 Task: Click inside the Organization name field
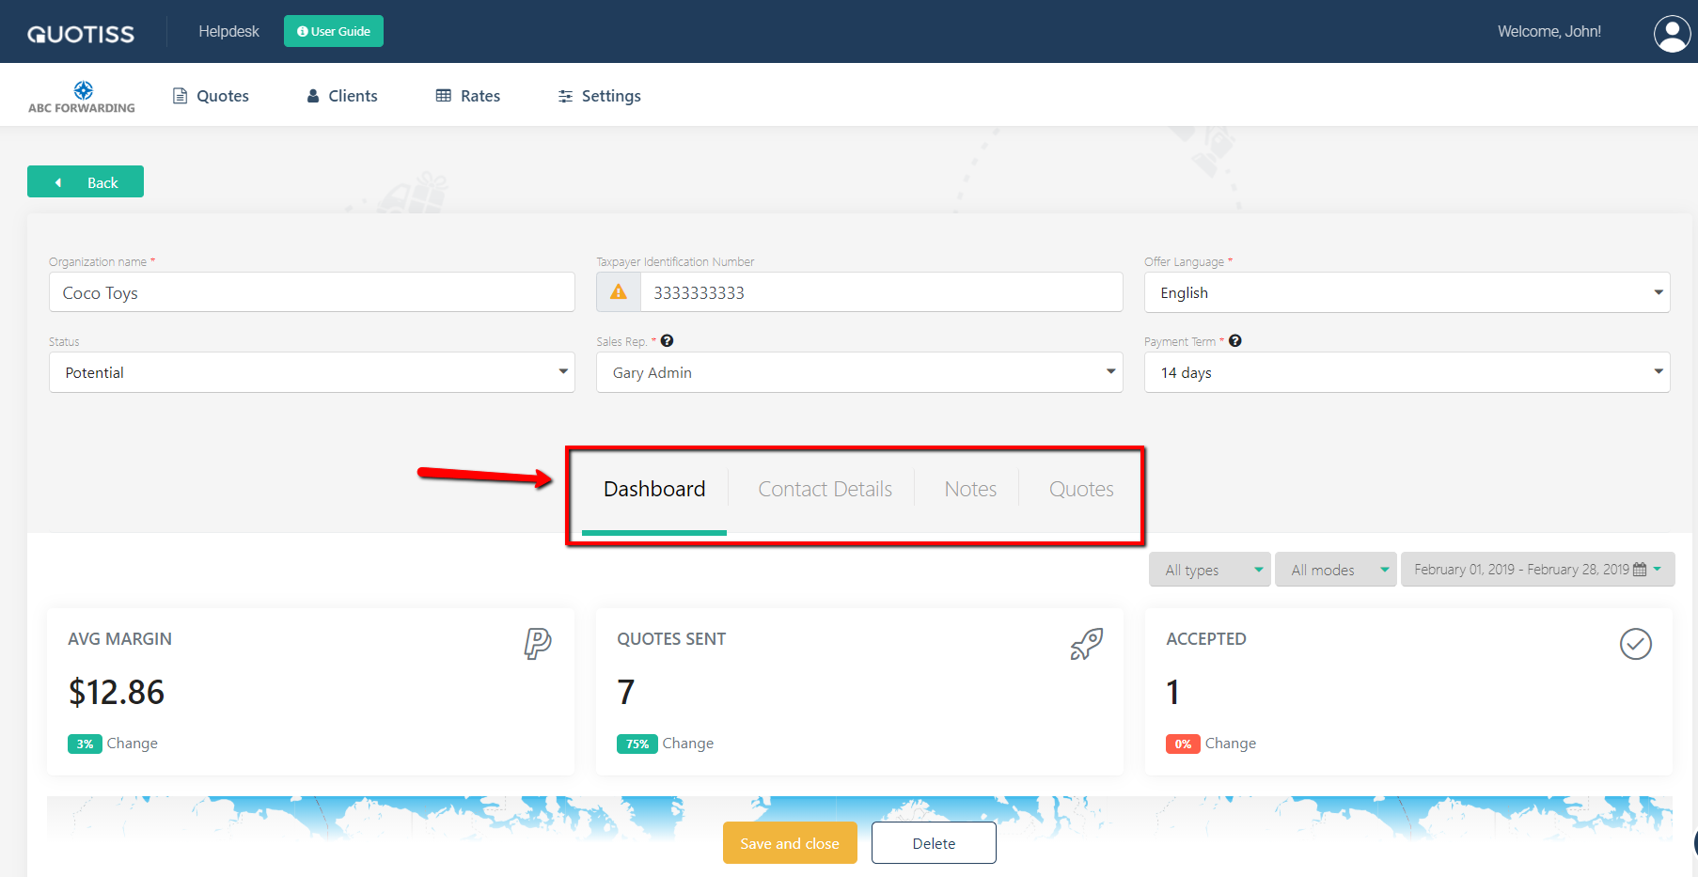(x=311, y=292)
